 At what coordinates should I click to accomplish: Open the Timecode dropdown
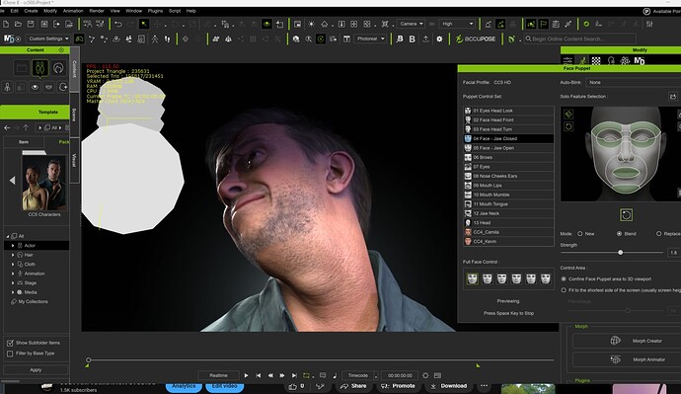point(360,375)
